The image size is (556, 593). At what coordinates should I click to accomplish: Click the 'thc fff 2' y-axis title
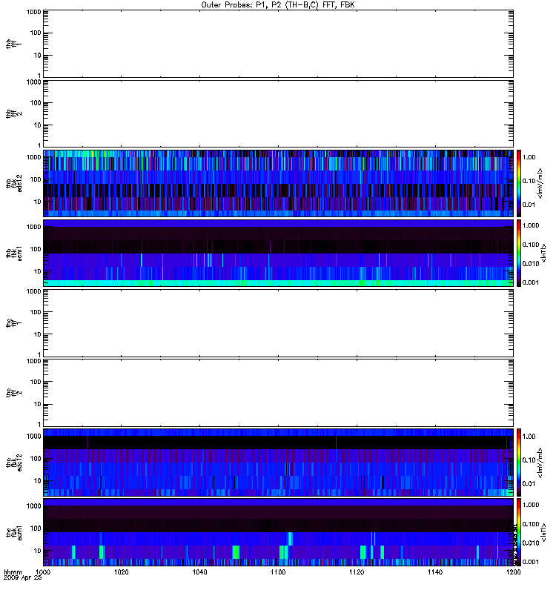[x=14, y=393]
